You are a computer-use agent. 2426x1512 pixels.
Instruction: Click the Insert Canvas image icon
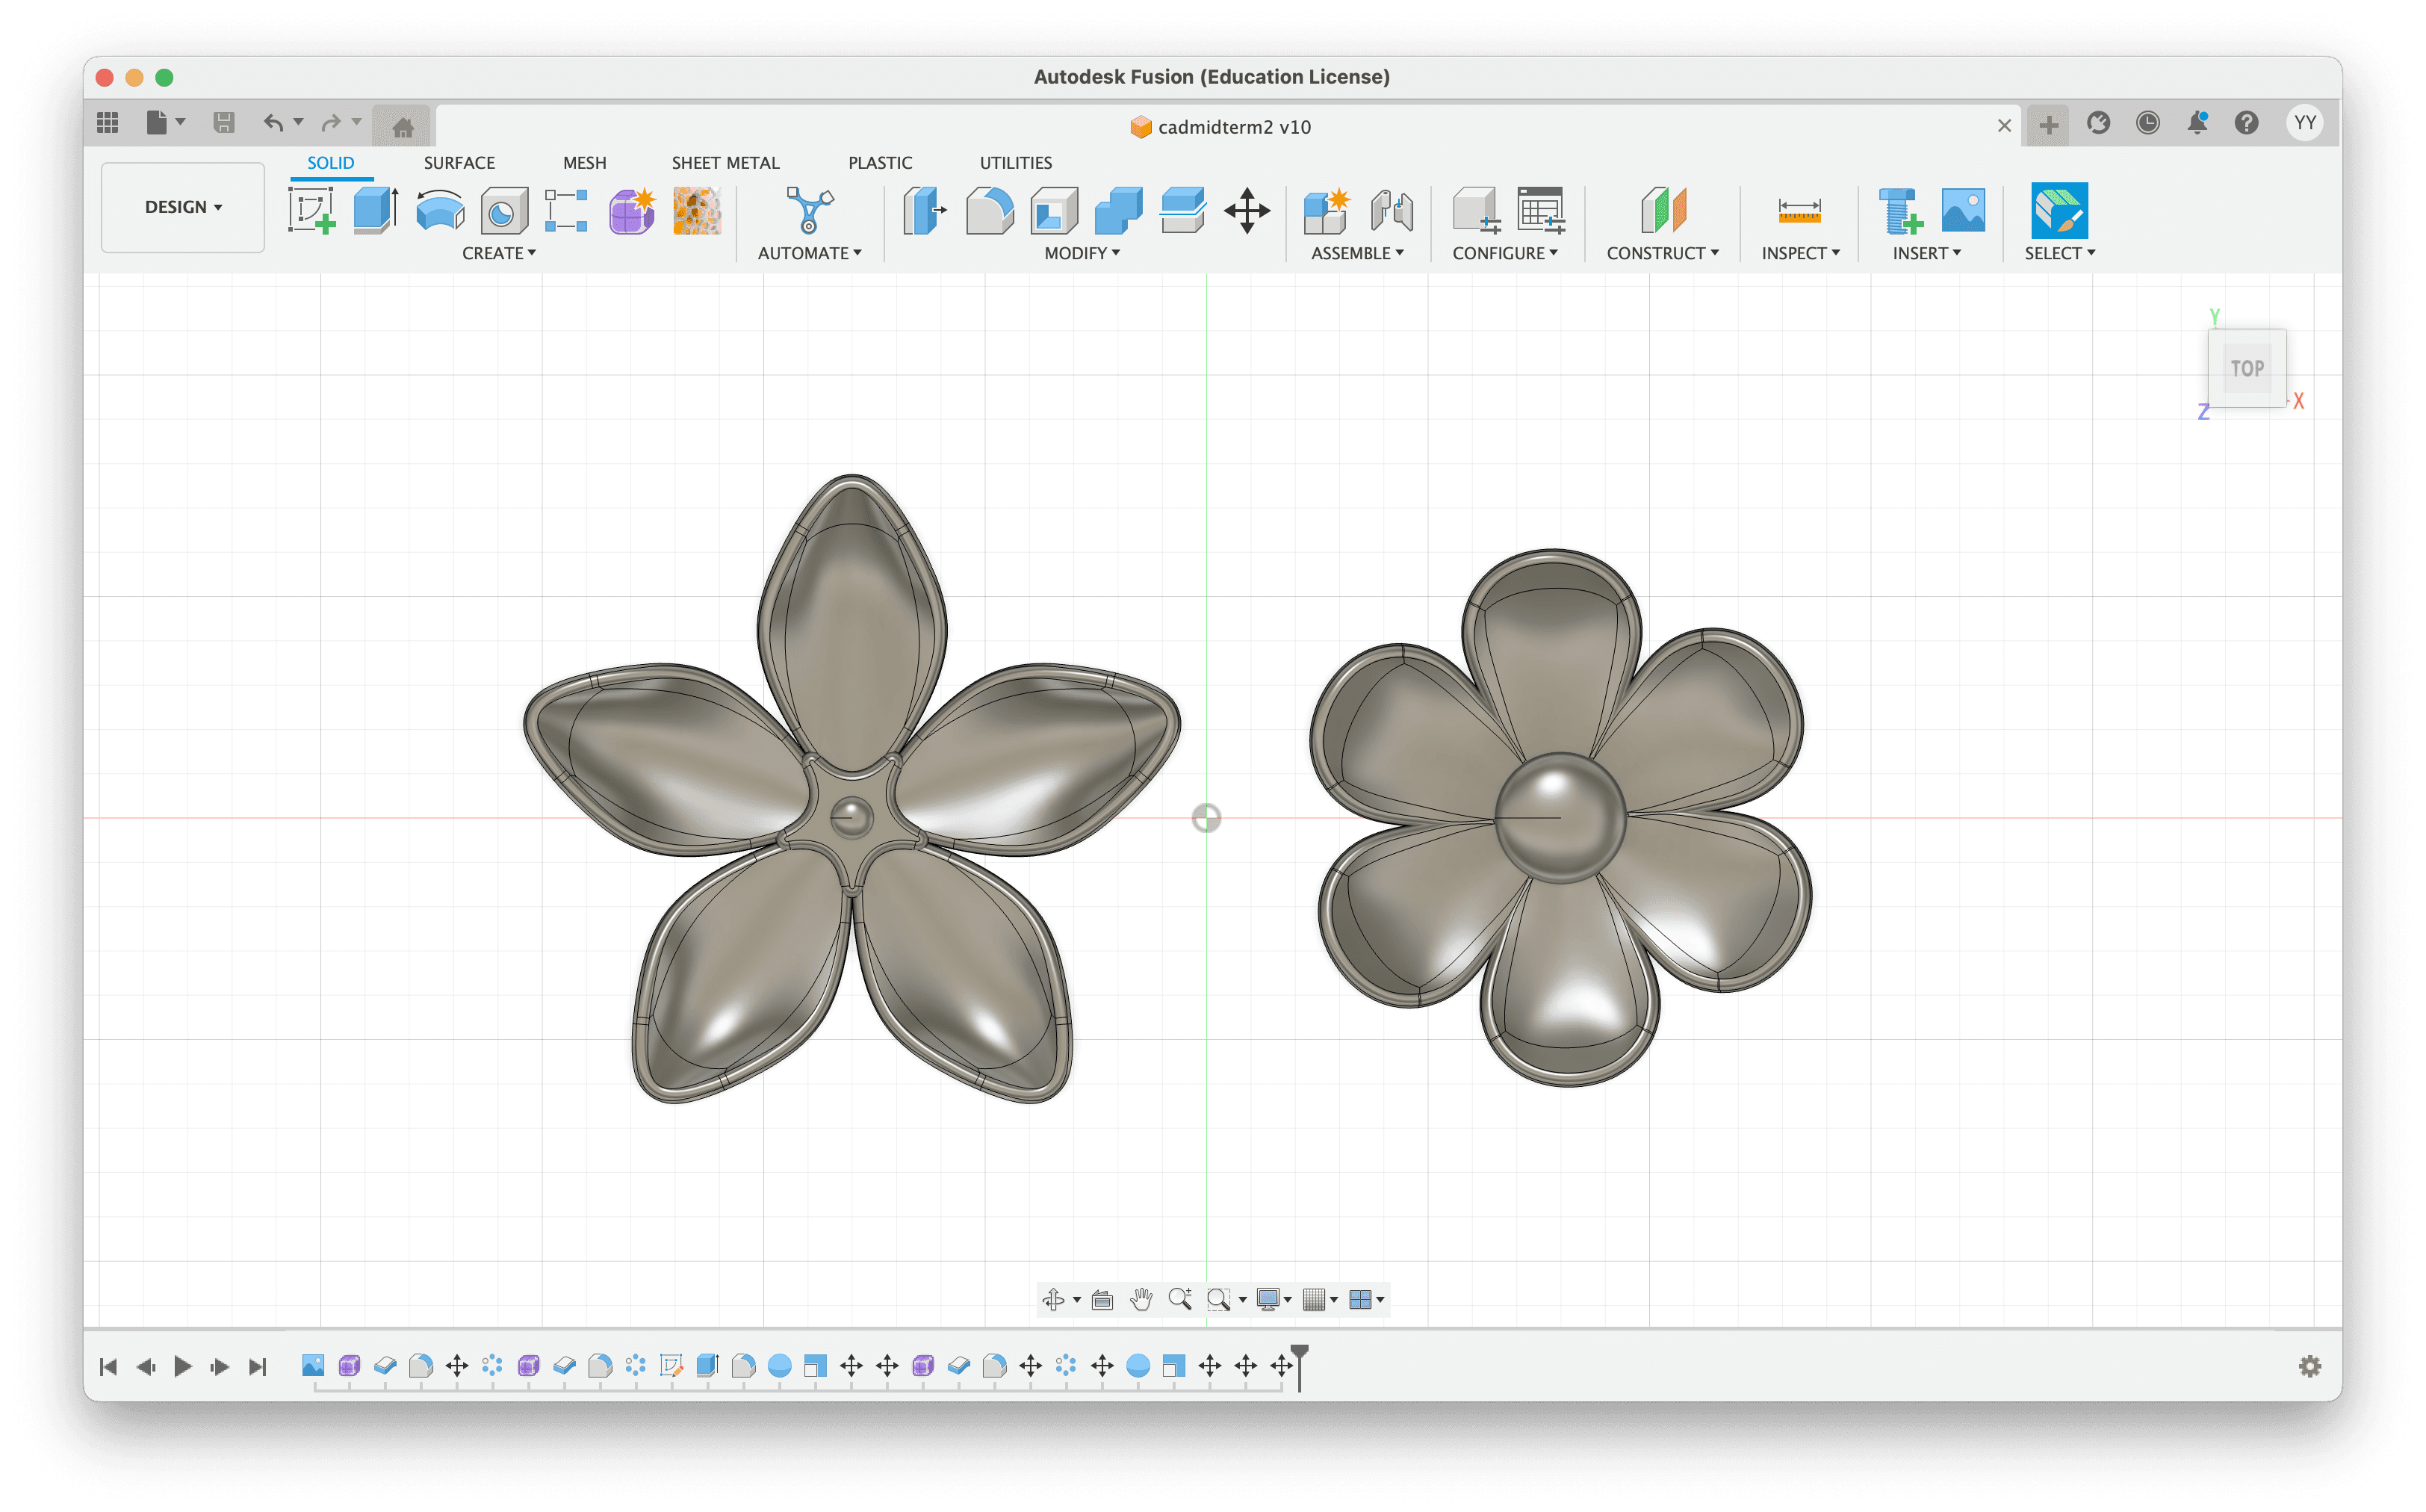point(1963,211)
